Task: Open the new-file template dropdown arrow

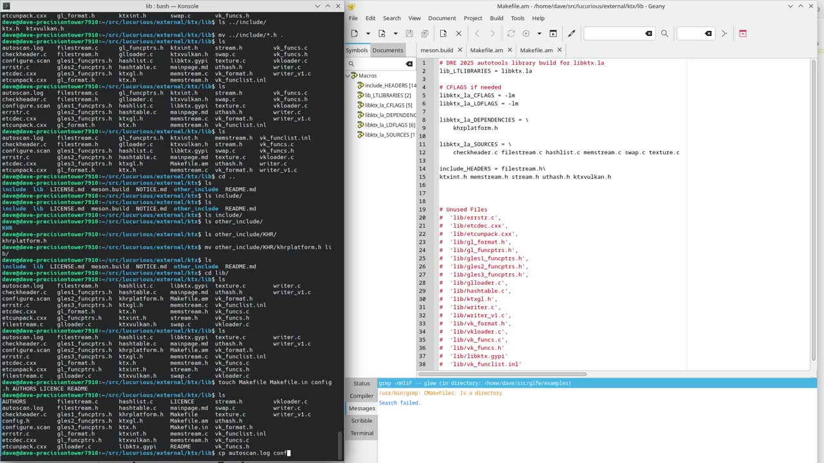Action: [x=368, y=33]
